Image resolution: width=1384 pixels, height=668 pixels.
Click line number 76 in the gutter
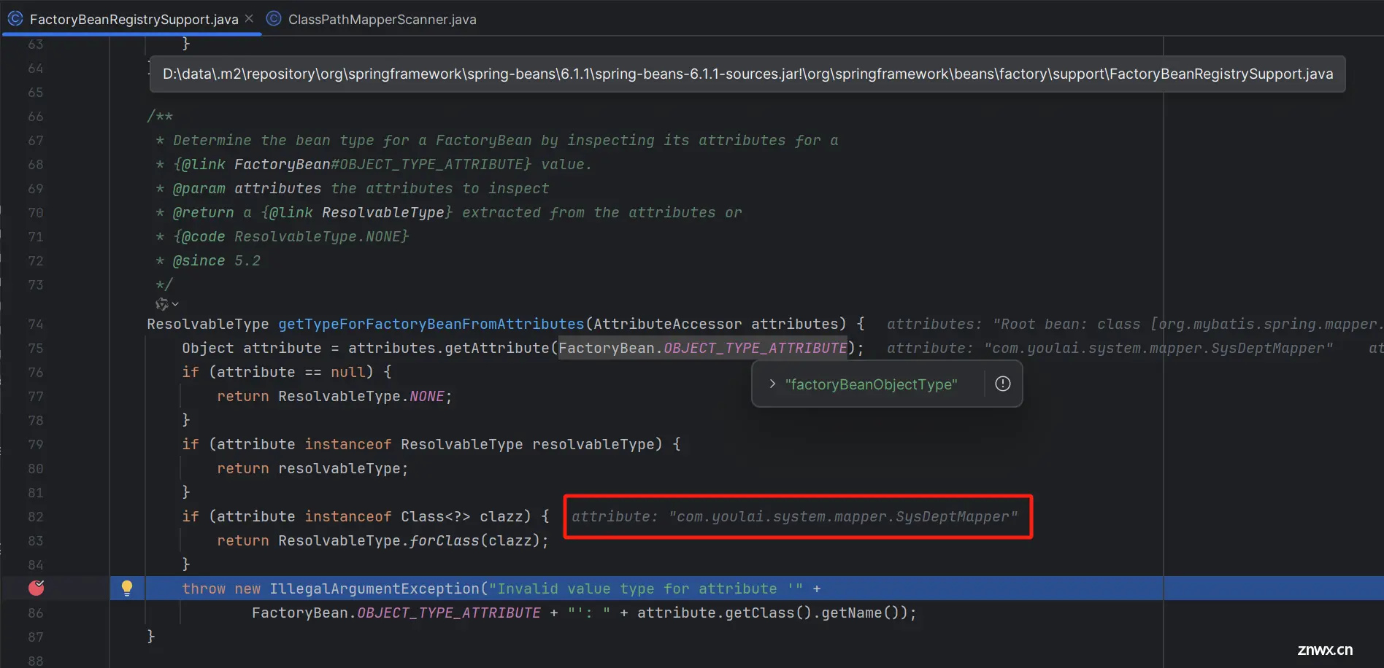click(x=35, y=372)
